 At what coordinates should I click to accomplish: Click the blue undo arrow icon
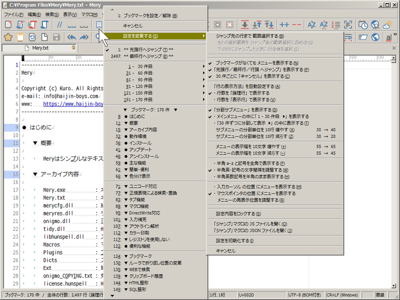point(72,37)
